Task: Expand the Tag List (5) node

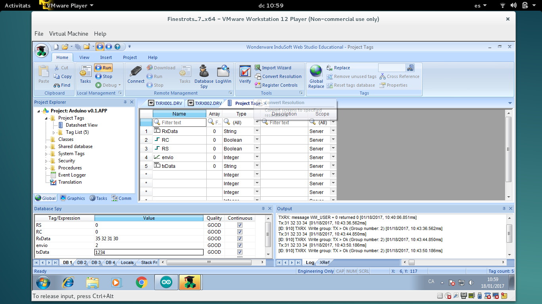Action: click(x=54, y=132)
